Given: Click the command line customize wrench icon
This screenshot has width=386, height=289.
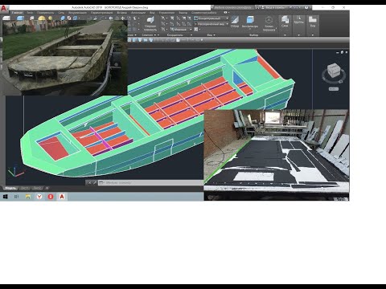Looking at the screenshot, I should coord(95,183).
